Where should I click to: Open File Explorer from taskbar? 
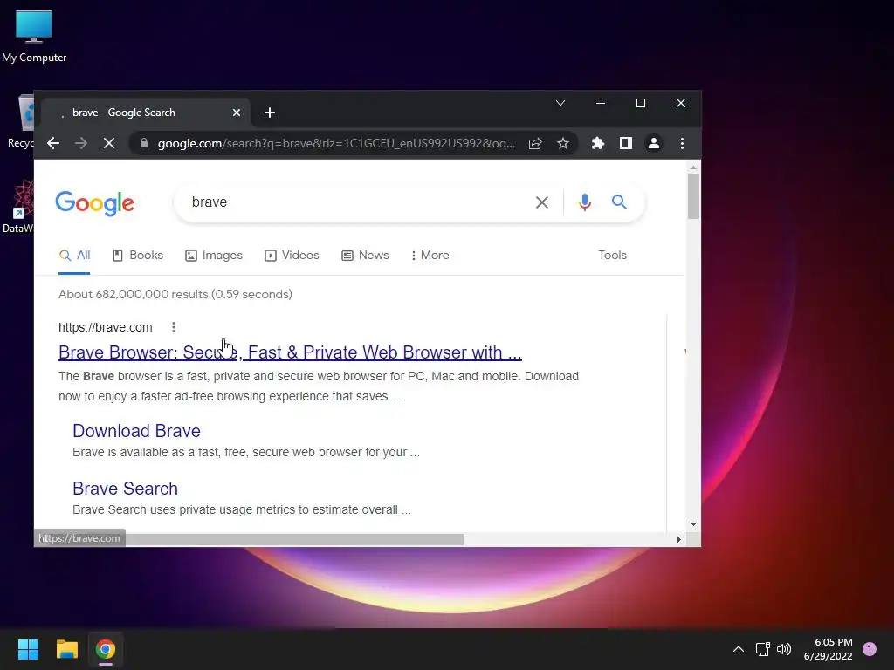point(66,649)
